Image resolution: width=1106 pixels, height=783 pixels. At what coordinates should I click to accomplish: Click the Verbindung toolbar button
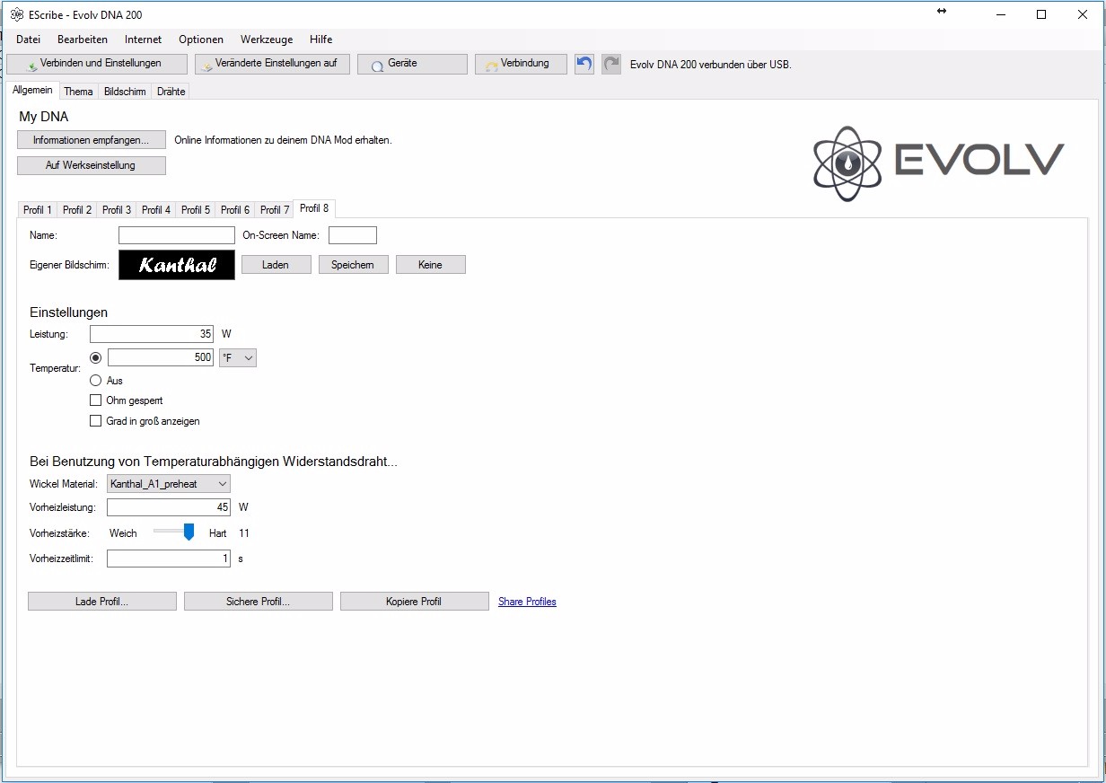[x=521, y=64]
